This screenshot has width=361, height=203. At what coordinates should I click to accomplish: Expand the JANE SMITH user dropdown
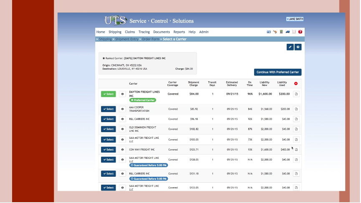tap(295, 19)
